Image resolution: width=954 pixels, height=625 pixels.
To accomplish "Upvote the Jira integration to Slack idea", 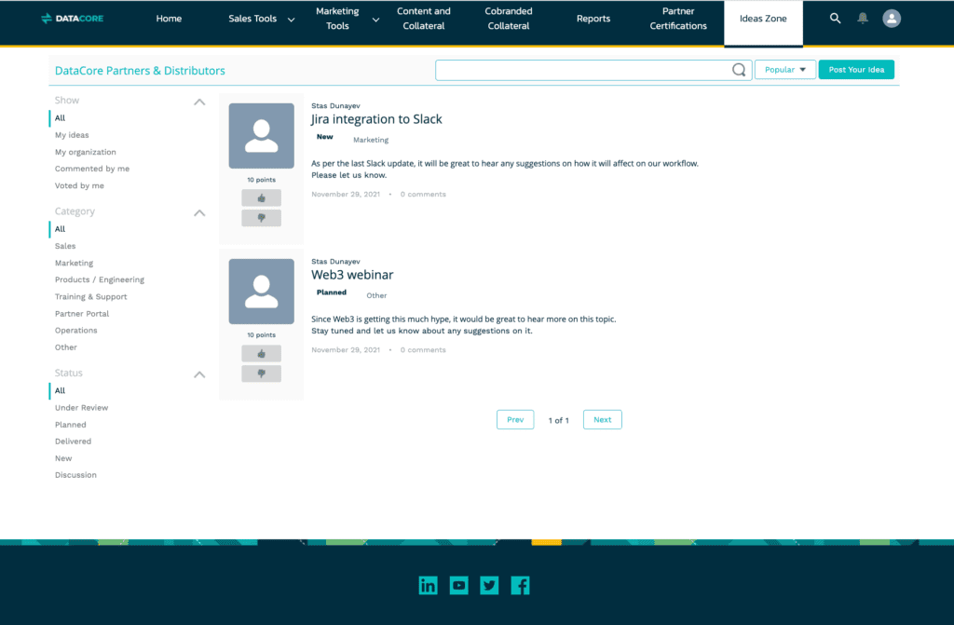I will click(261, 197).
